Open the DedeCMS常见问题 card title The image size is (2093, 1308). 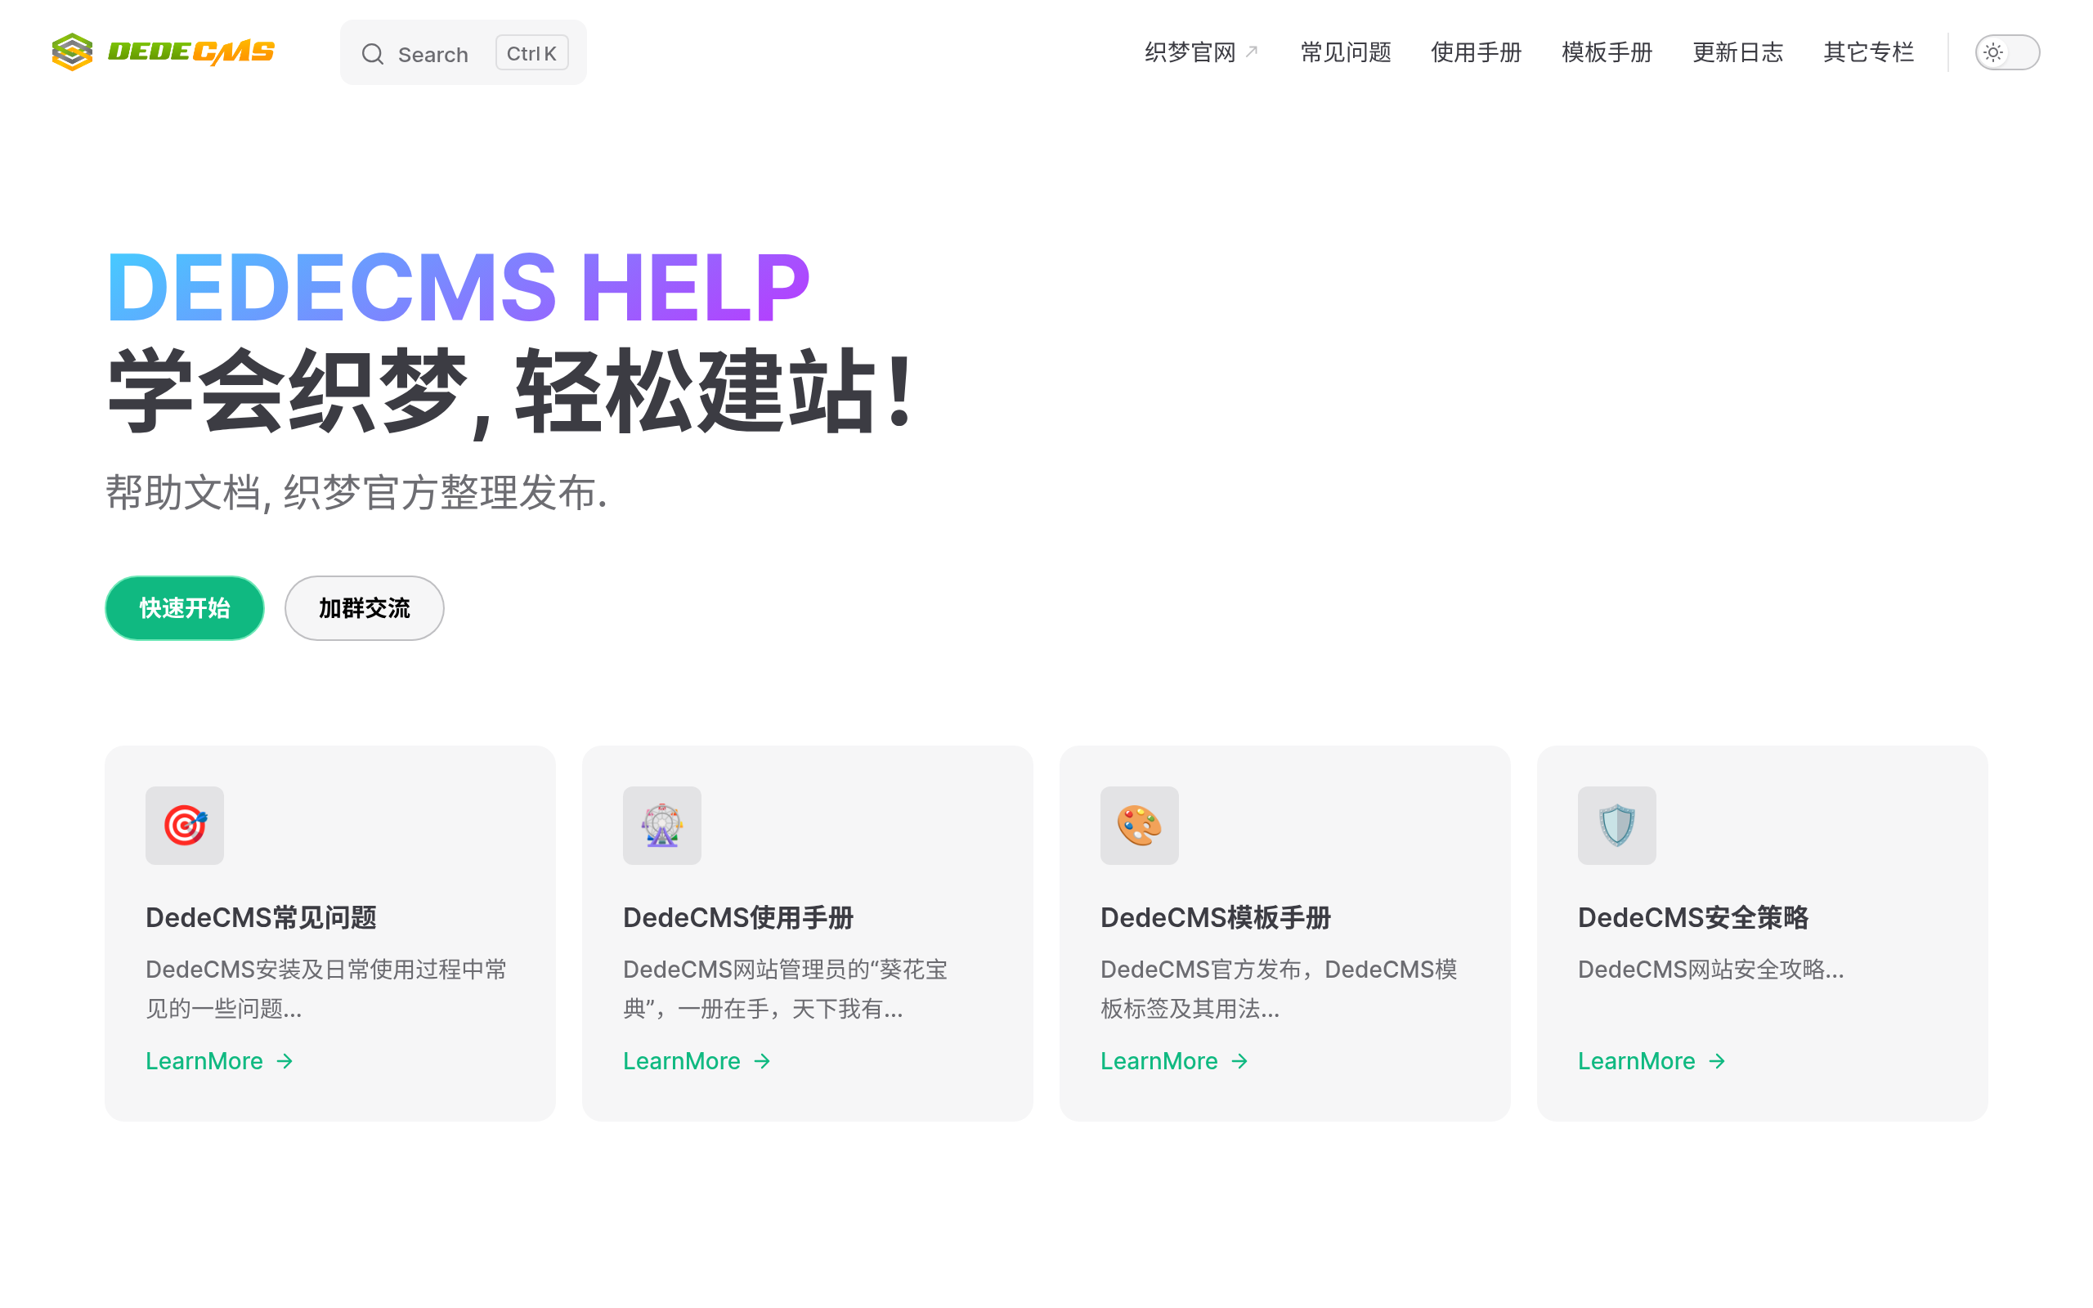[x=260, y=918]
